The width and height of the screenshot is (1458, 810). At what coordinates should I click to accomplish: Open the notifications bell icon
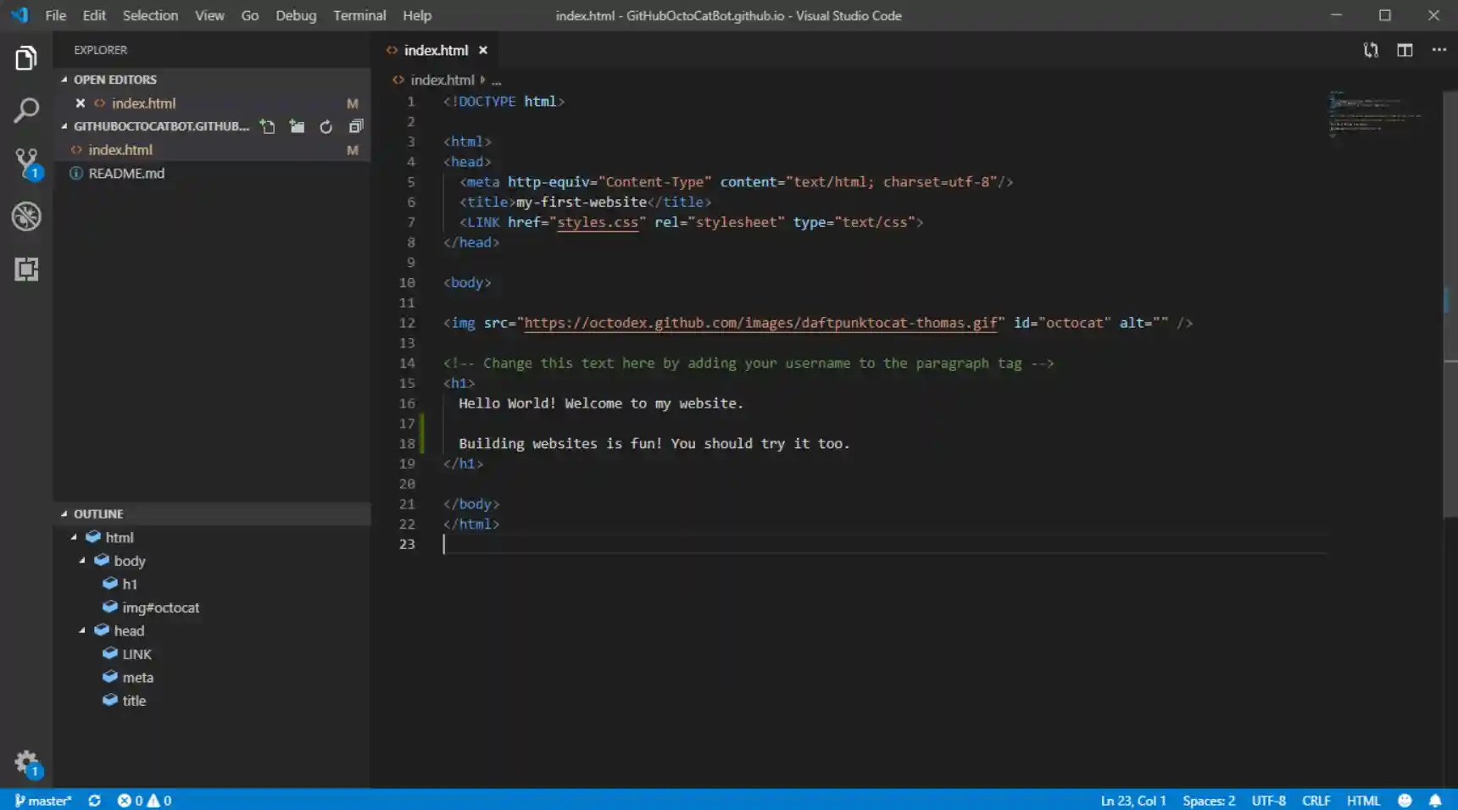click(x=1434, y=801)
